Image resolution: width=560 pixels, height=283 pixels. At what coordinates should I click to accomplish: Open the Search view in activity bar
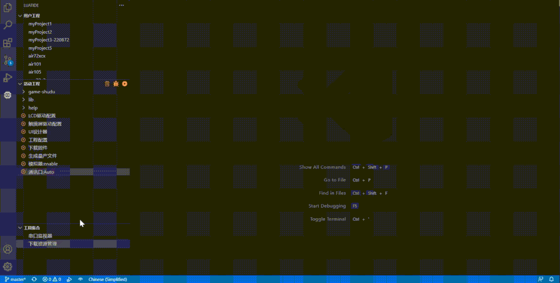point(7,25)
